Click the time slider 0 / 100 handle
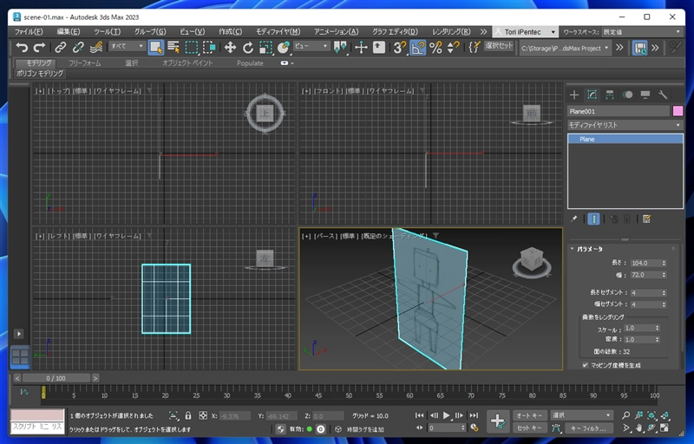 click(x=56, y=378)
